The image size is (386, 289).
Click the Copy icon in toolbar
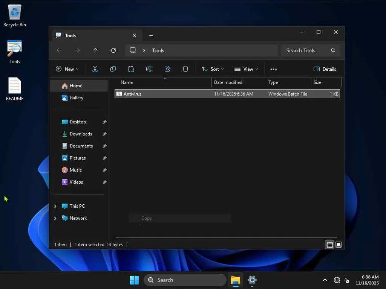[113, 69]
